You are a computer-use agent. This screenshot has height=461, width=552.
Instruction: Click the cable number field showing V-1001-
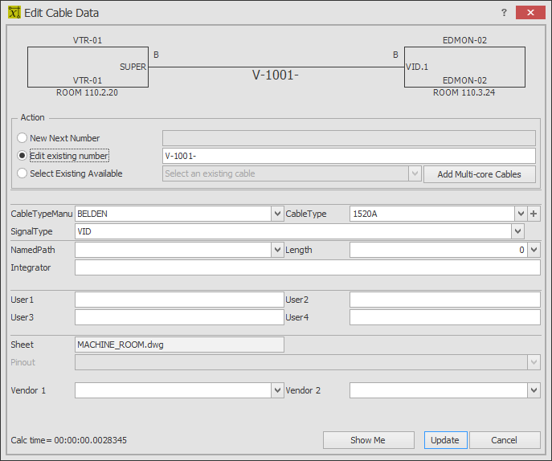pos(349,156)
